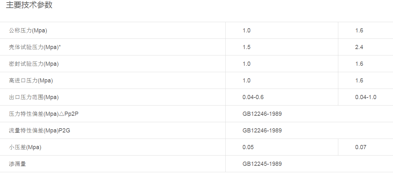
Task: Click GB12246-1989 in the 压力特性偏差 row
Action: click(262, 114)
